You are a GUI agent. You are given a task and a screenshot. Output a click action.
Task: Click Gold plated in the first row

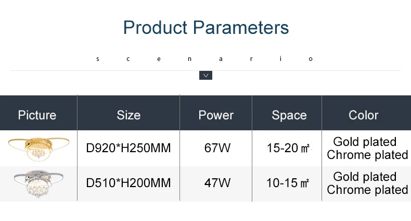(x=365, y=142)
